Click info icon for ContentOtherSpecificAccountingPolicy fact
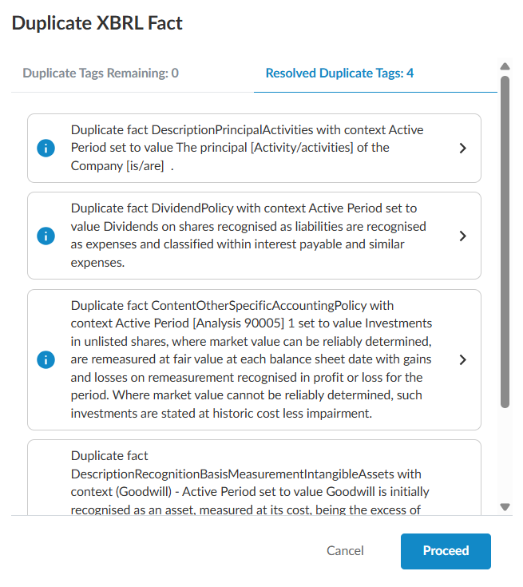 click(x=46, y=360)
